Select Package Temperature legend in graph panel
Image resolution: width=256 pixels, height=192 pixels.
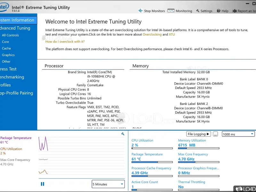(x=16, y=138)
